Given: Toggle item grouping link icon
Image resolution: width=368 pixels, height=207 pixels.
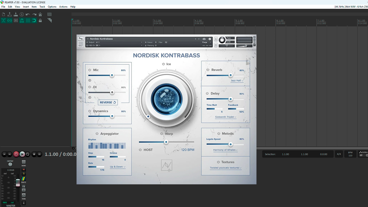Looking at the screenshot, I should (x=10, y=20).
